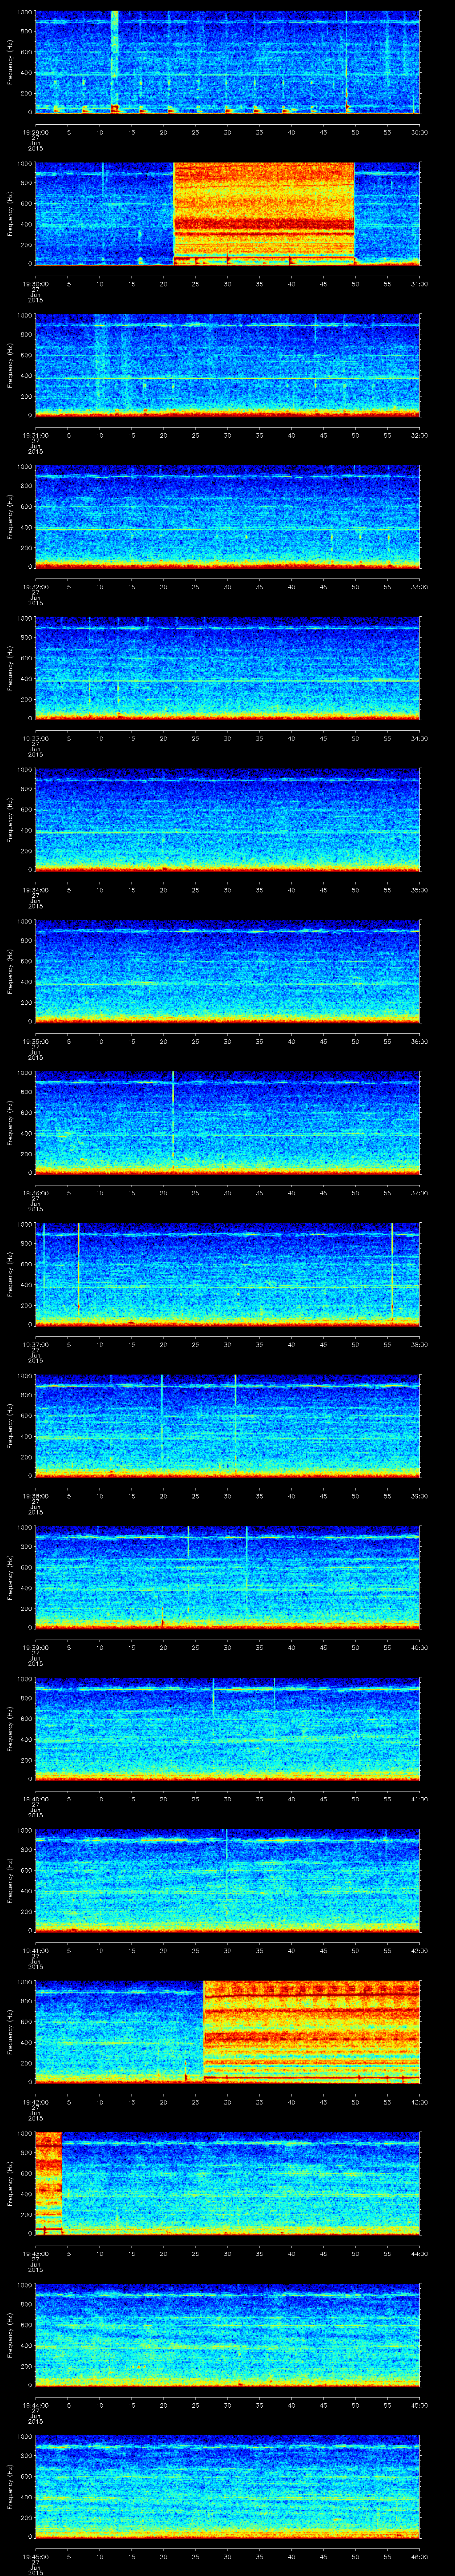Select the spectrogram panel beginning 19:33:00

coord(227,668)
